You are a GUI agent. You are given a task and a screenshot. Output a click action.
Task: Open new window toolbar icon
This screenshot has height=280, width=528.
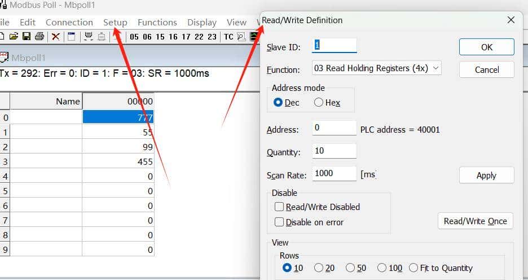tap(72, 36)
